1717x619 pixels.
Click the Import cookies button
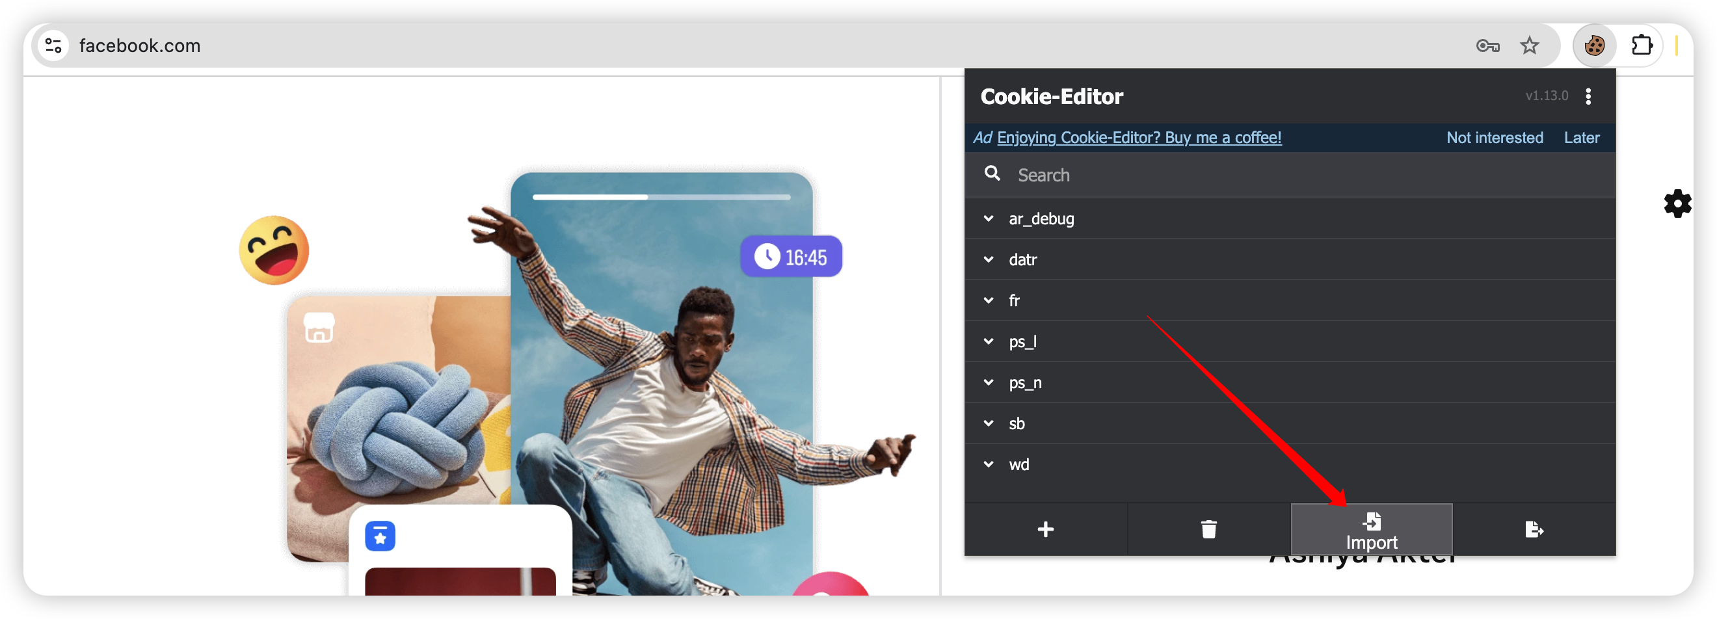(x=1371, y=529)
